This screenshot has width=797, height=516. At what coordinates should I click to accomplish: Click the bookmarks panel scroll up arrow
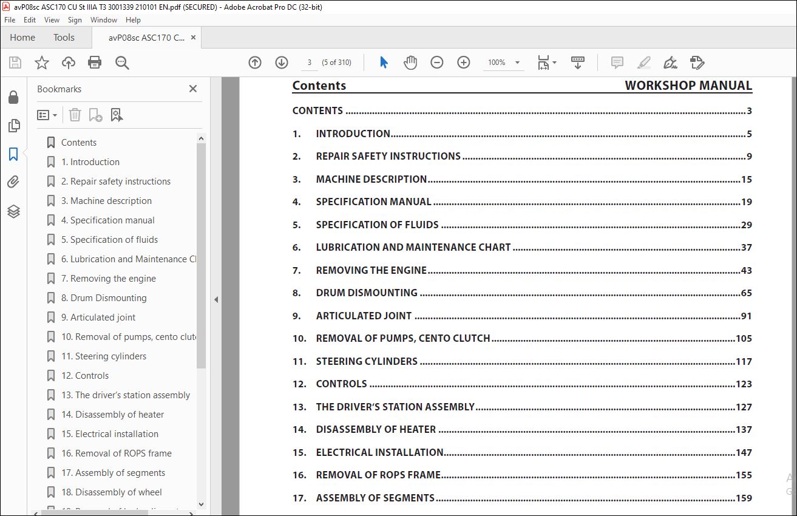202,139
